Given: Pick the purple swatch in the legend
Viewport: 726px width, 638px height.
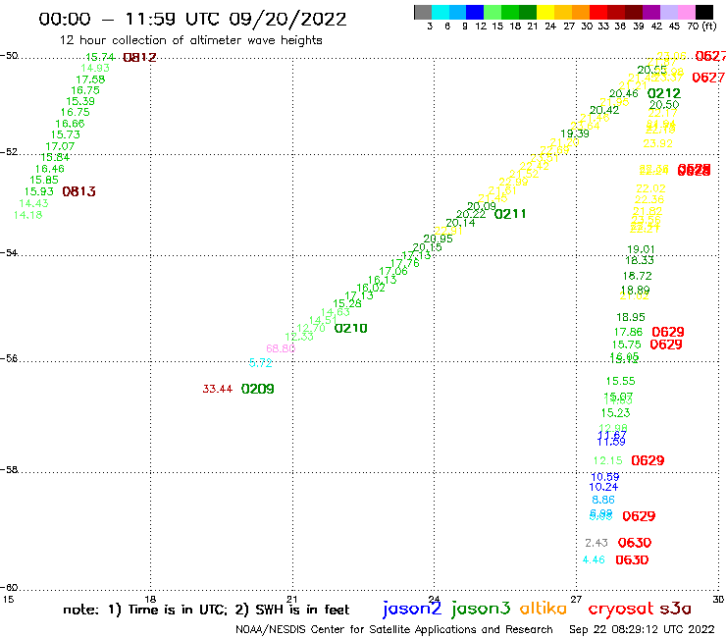Looking at the screenshot, I should [x=651, y=12].
